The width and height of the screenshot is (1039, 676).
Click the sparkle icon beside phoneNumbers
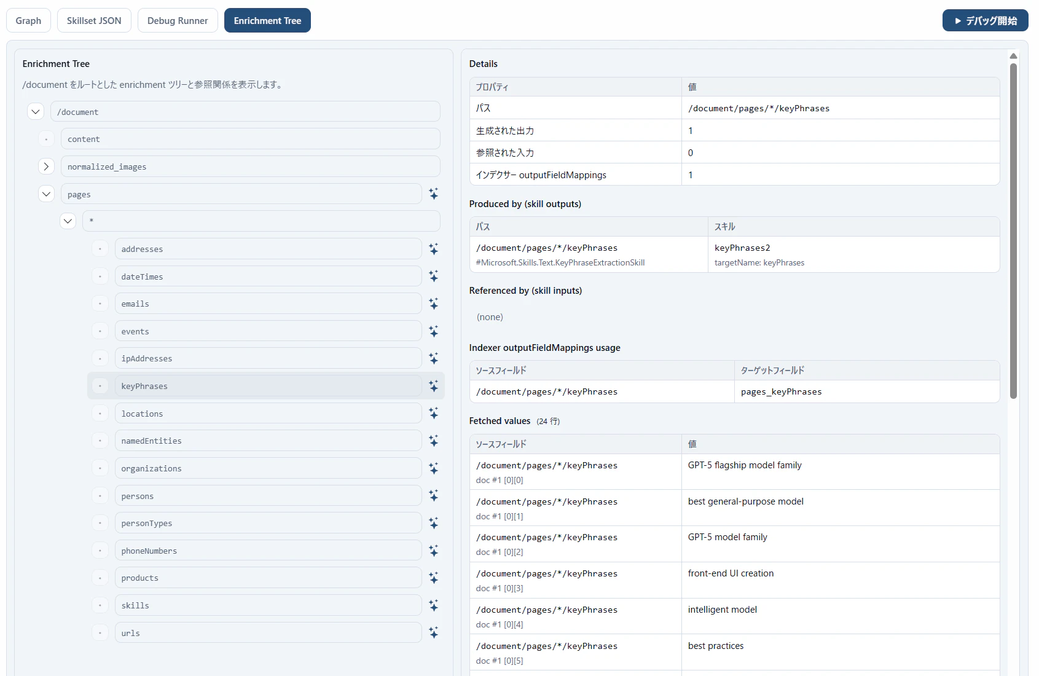coord(434,551)
